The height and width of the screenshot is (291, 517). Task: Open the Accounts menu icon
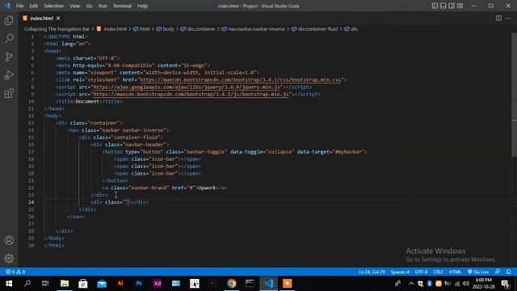click(x=9, y=240)
